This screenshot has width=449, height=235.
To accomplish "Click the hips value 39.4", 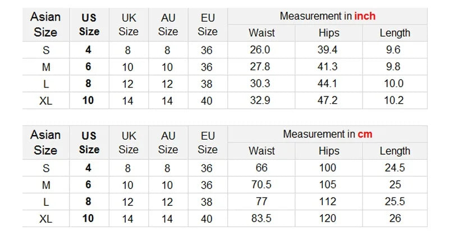I will click(x=327, y=50).
